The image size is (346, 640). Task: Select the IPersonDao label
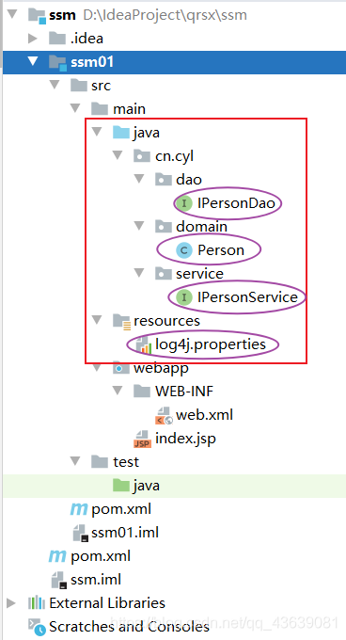tap(236, 203)
